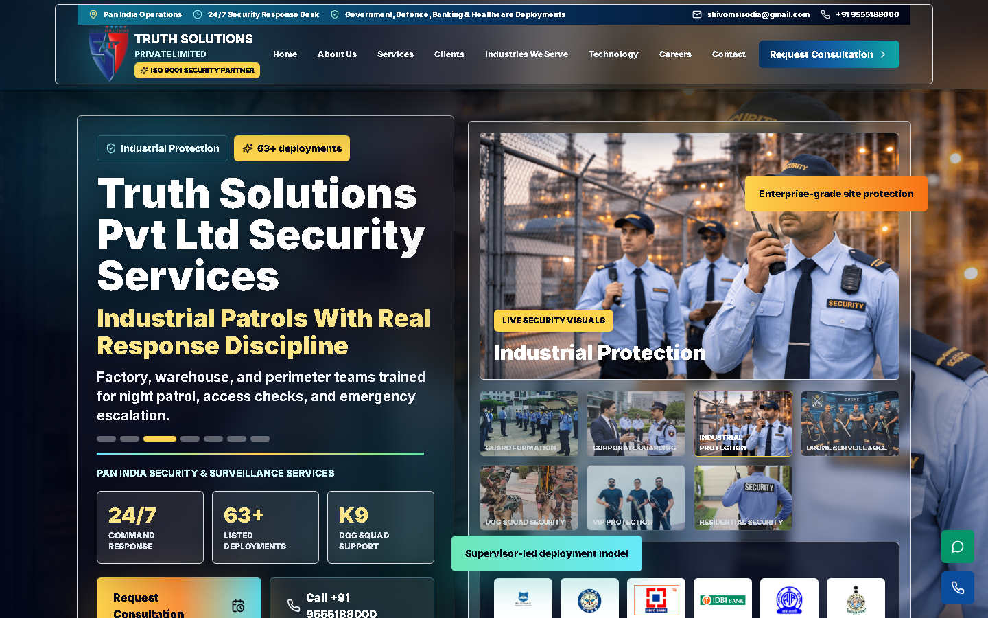Click the shield-check icon beside Government deployments
The height and width of the screenshot is (618, 988).
point(335,14)
